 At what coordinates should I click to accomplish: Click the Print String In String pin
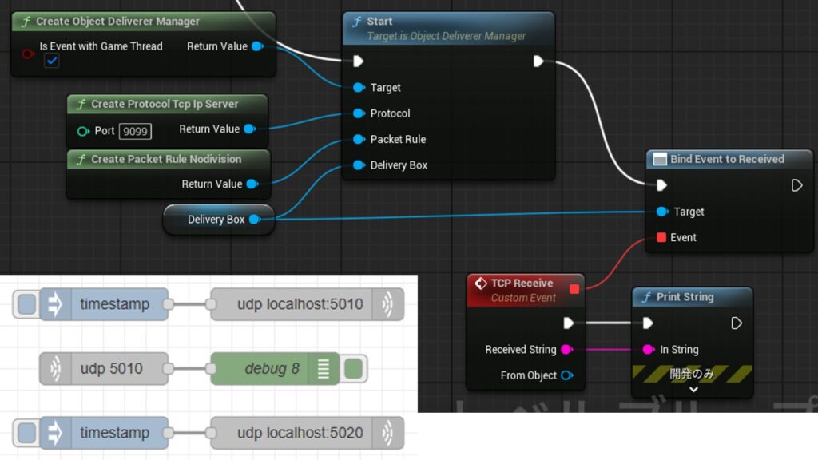click(648, 350)
